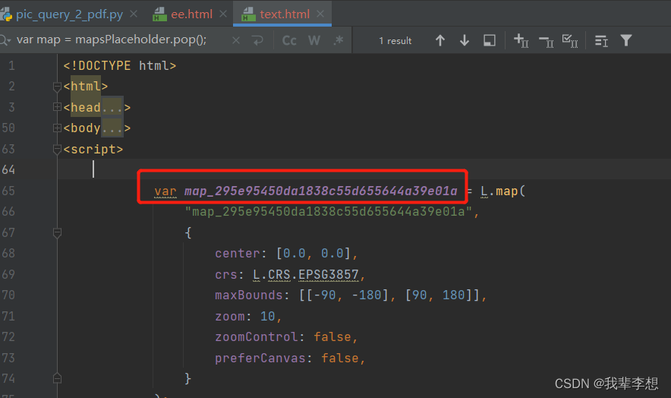Toggle Regex search option
Screen dimensions: 671x398
click(339, 40)
